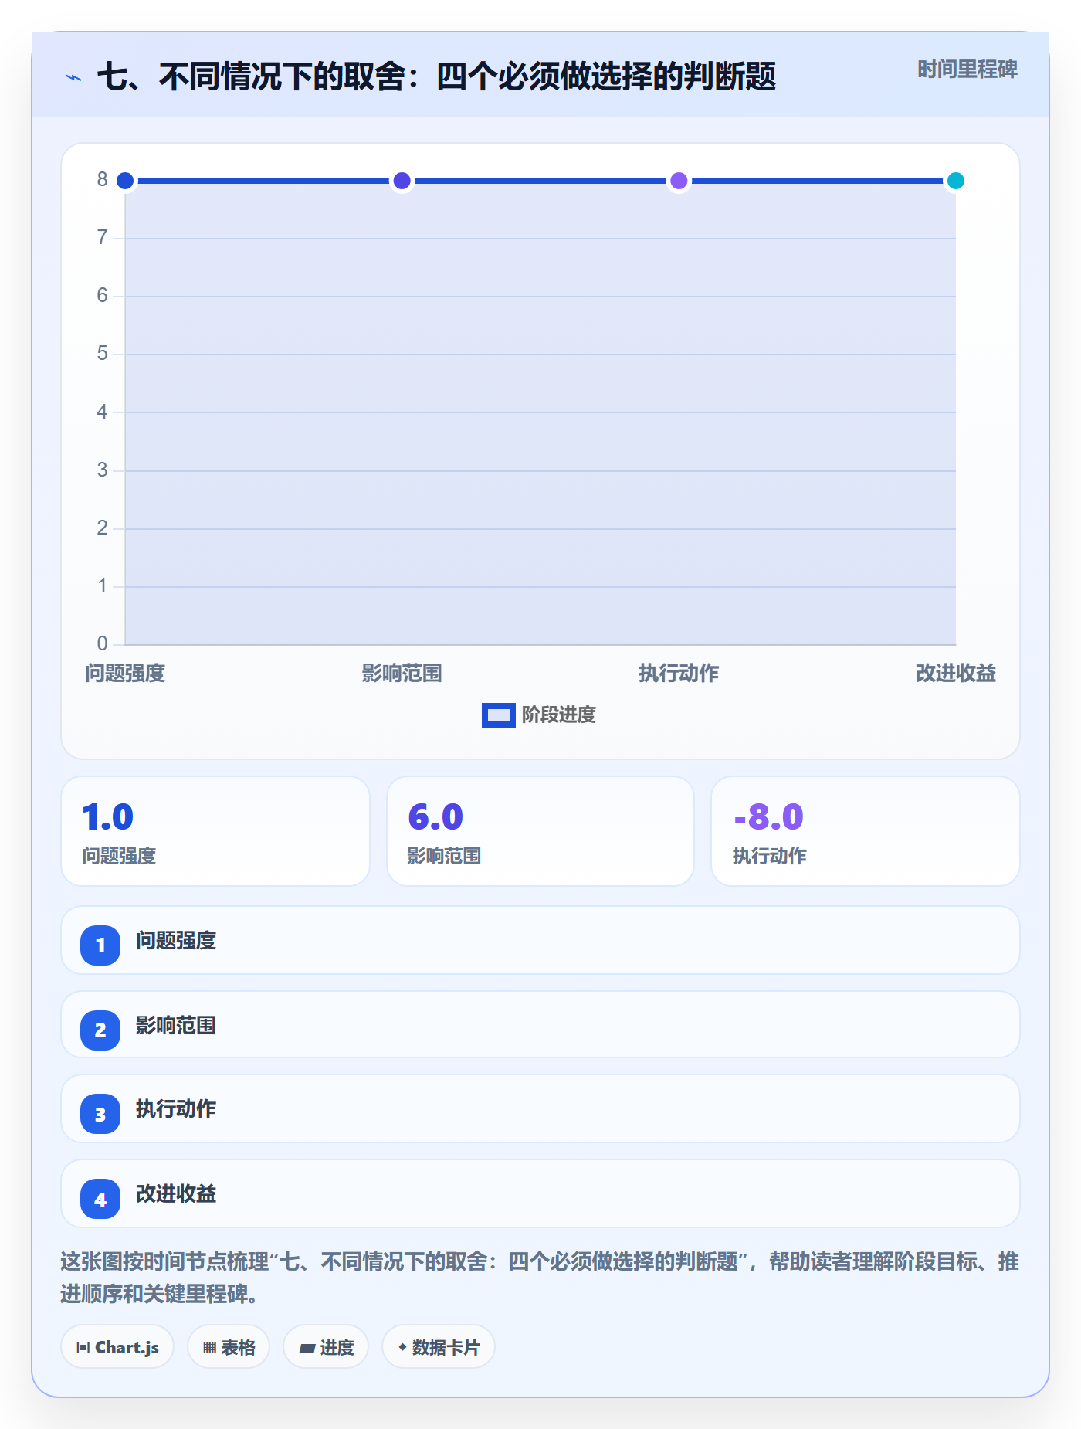Select the 影响范围 data point on chart
The height and width of the screenshot is (1429, 1081).
pos(402,181)
